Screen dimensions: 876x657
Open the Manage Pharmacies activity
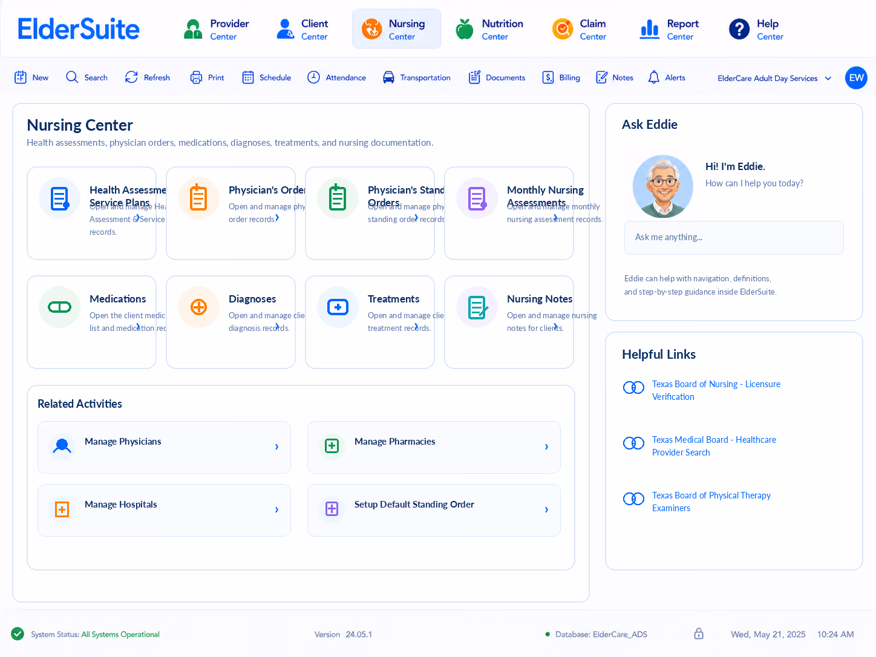click(x=434, y=447)
